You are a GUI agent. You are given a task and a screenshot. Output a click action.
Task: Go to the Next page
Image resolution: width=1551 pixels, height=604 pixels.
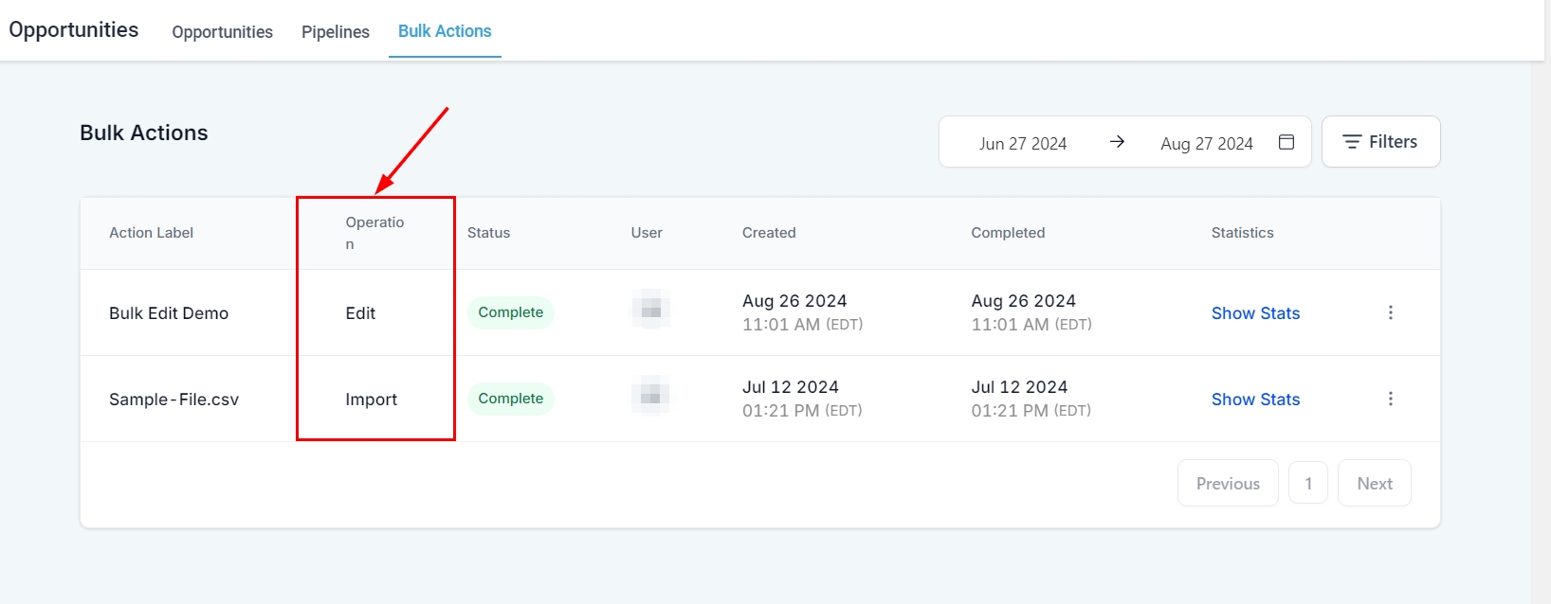1374,483
